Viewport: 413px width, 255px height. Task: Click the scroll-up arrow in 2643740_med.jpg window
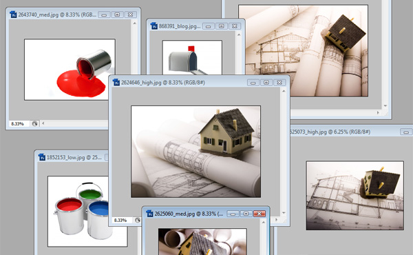[x=135, y=23]
